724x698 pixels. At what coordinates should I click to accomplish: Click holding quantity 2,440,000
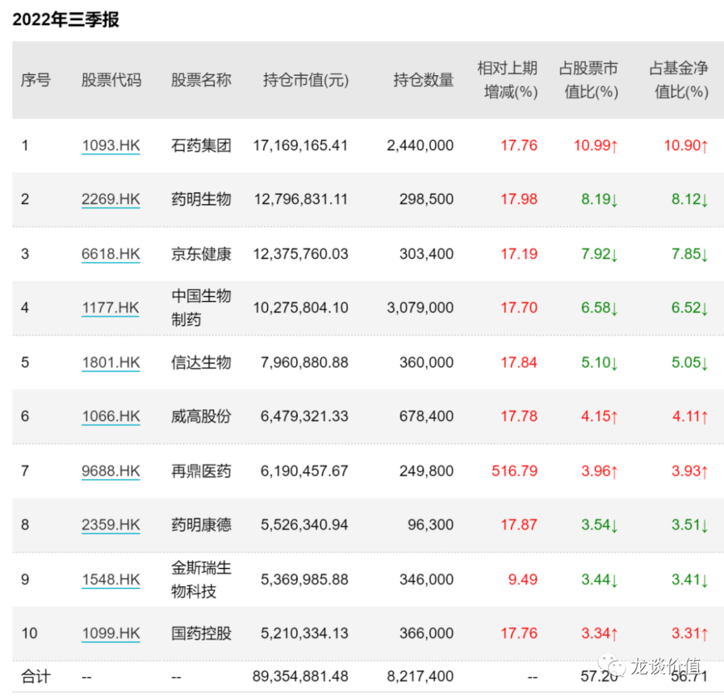pyautogui.click(x=420, y=146)
